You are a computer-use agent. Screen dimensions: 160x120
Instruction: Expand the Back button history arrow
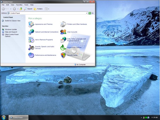pos(11,9)
